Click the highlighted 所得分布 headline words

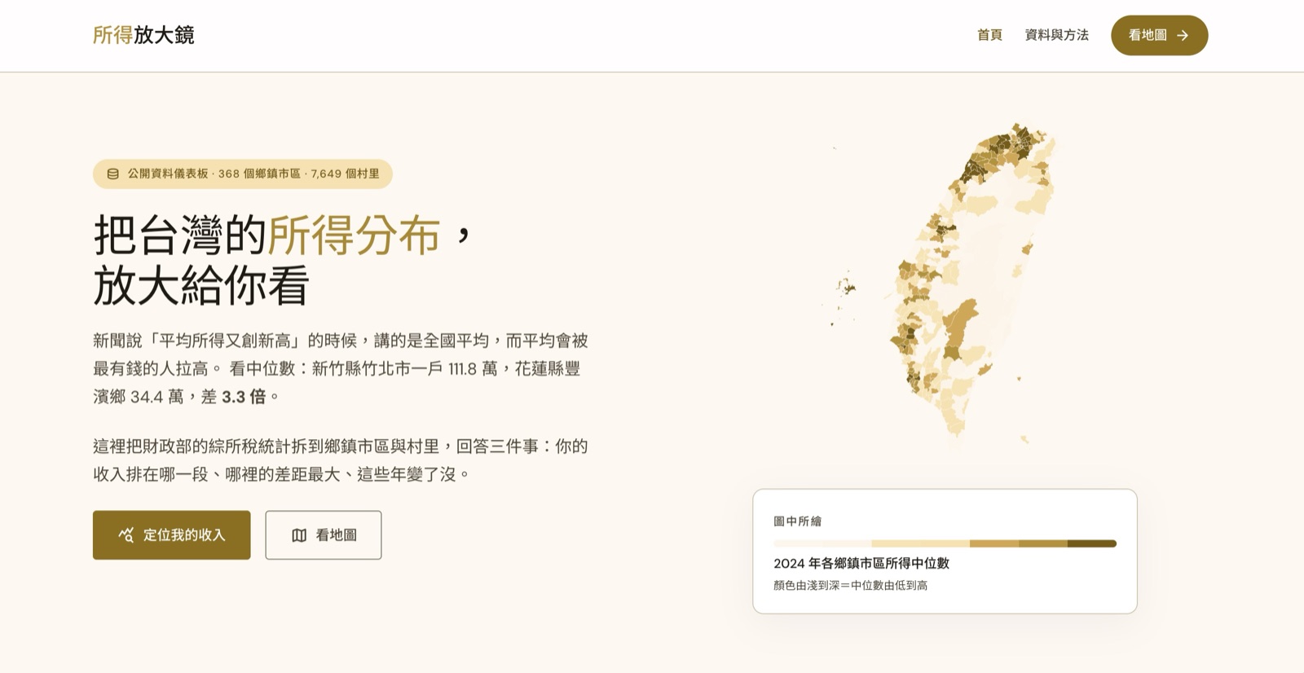coord(354,235)
